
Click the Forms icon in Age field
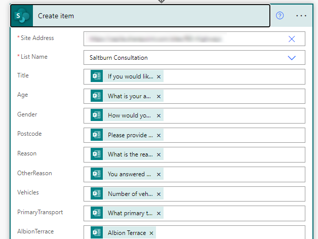tap(97, 96)
